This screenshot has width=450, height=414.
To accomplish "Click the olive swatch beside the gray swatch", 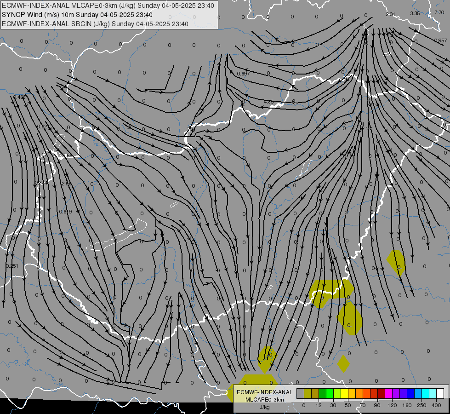I will (308, 393).
